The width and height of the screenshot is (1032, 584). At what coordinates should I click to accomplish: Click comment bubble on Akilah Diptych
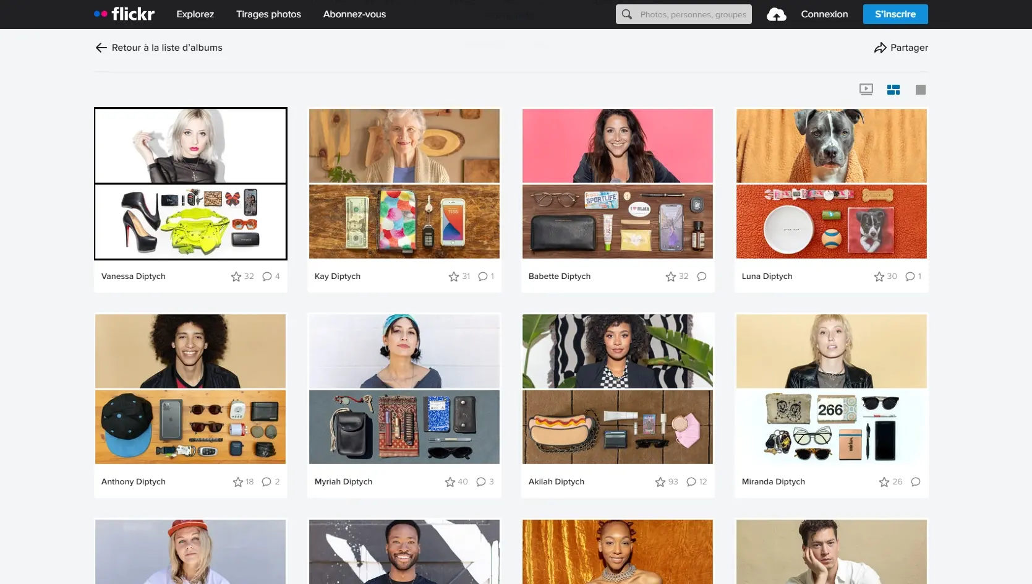pos(691,482)
